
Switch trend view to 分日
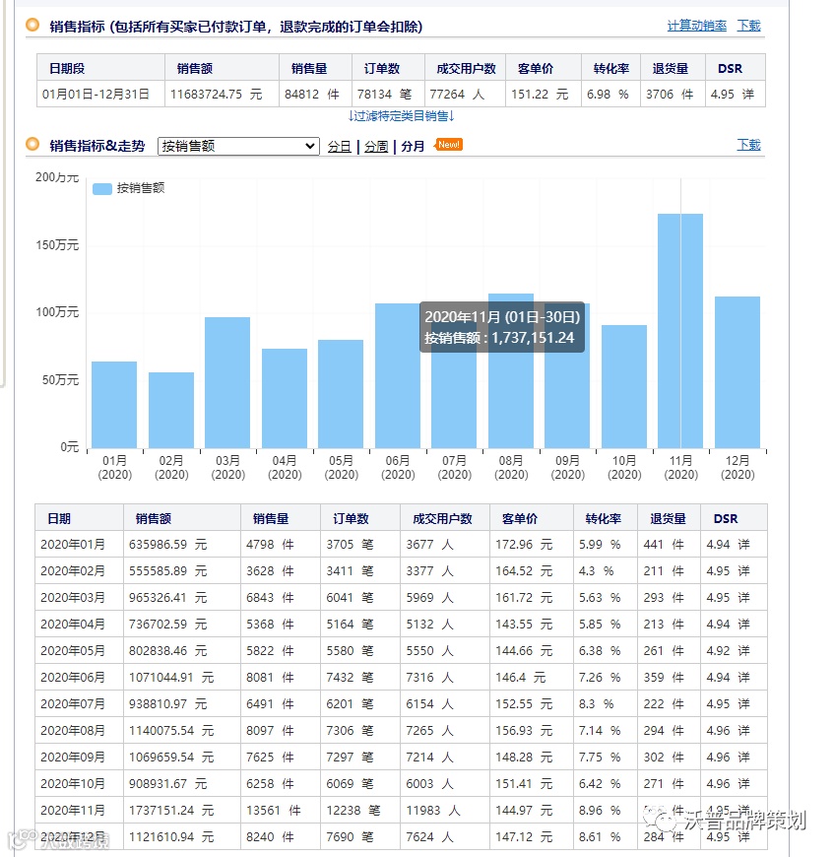[339, 147]
